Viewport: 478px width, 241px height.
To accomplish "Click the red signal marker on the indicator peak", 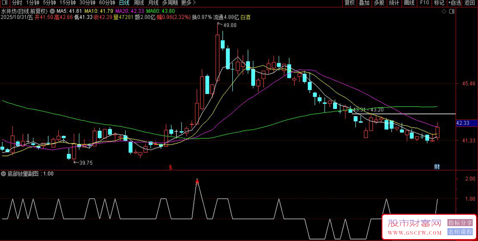I will [197, 181].
